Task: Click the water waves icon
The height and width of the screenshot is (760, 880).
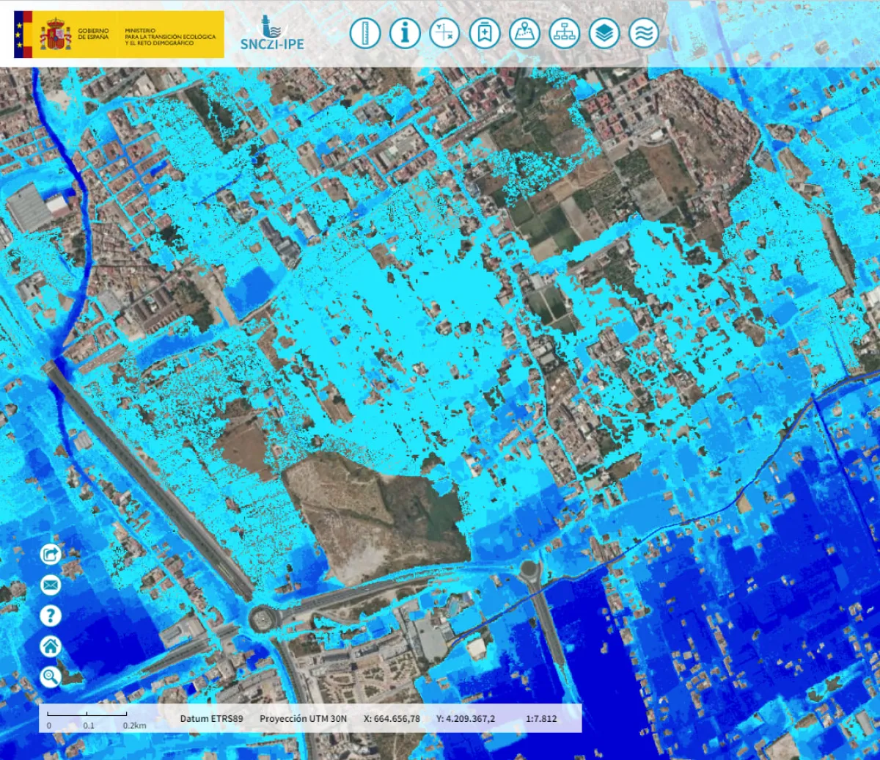Action: 644,34
